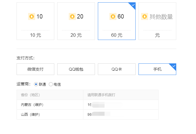Click the 省份（地区） column header
Screen dimensions: 196x134
click(30, 95)
